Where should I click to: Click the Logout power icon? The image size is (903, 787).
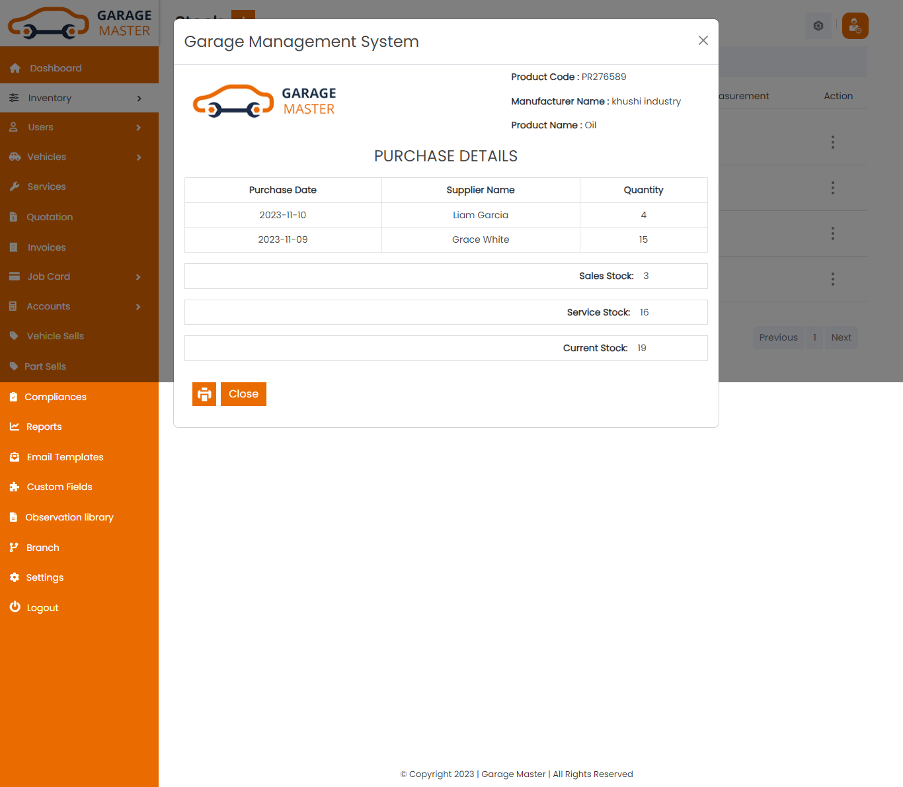coord(15,607)
